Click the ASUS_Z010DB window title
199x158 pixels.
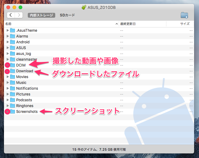(x=102, y=8)
